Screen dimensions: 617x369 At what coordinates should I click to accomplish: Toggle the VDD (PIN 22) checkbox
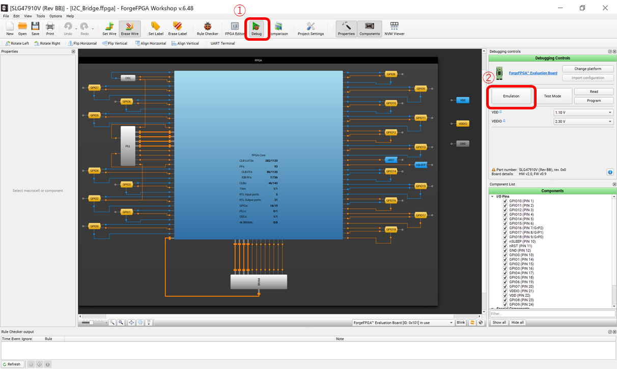(505, 295)
